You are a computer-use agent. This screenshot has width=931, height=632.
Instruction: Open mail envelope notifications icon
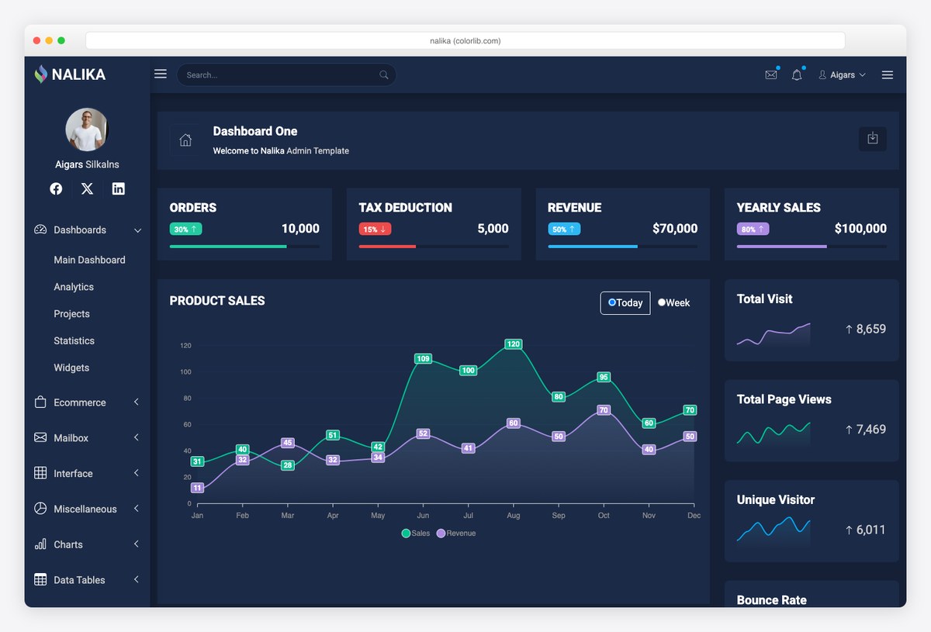pyautogui.click(x=770, y=75)
